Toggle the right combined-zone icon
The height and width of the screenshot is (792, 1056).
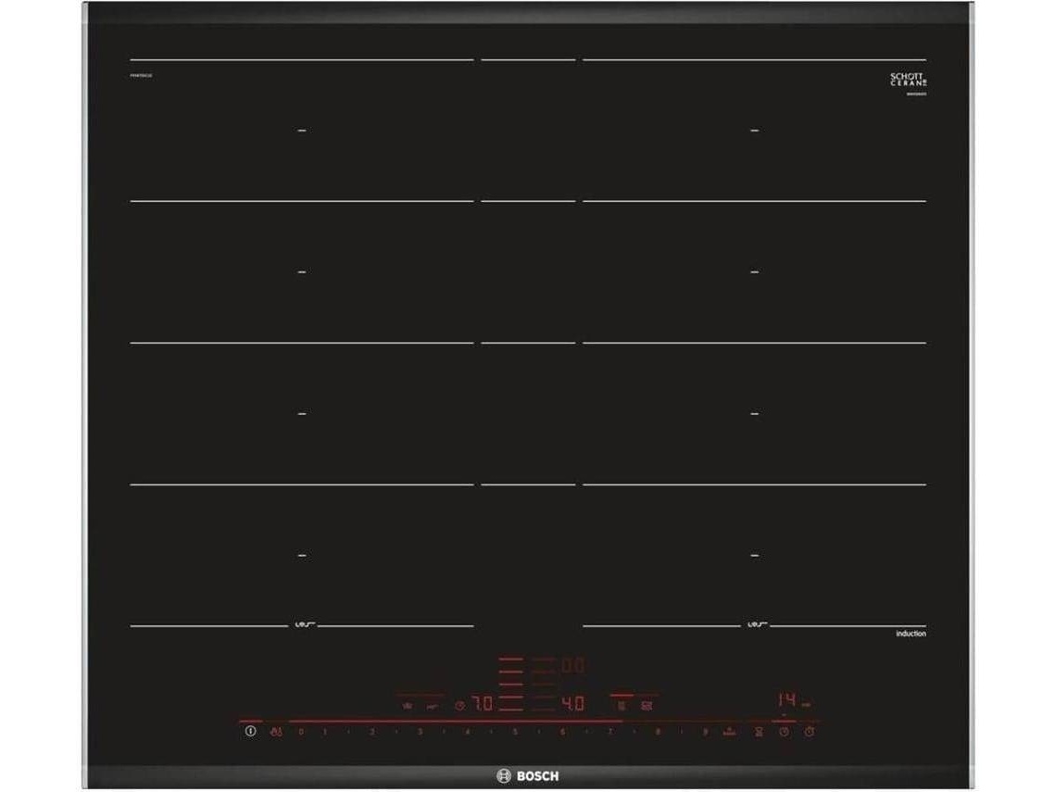click(x=647, y=706)
